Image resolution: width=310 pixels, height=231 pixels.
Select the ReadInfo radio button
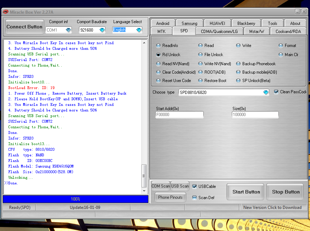(x=158, y=46)
